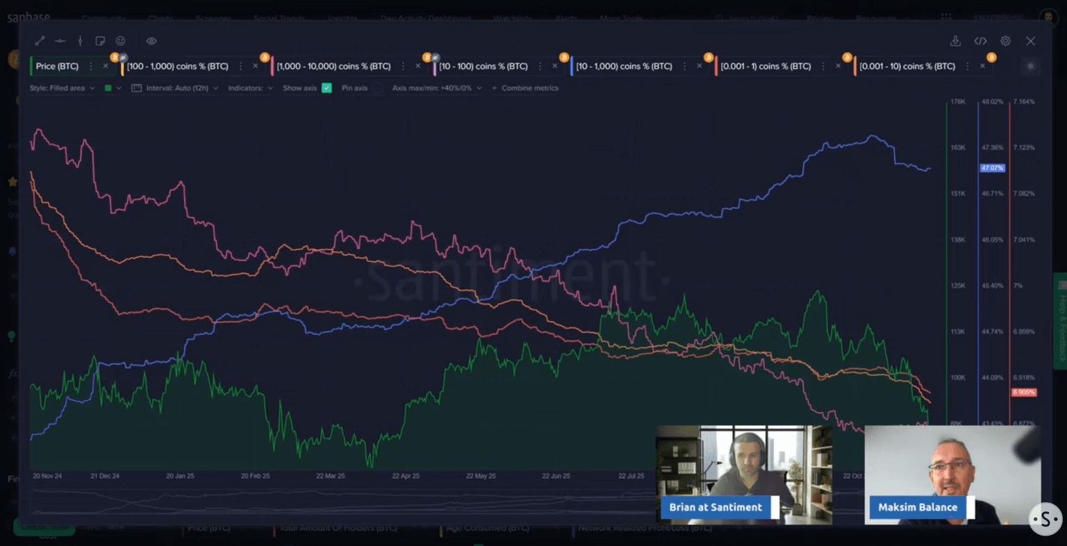Toggle the eye visibility icon in toolbar
Viewport: 1067px width, 546px height.
(151, 41)
